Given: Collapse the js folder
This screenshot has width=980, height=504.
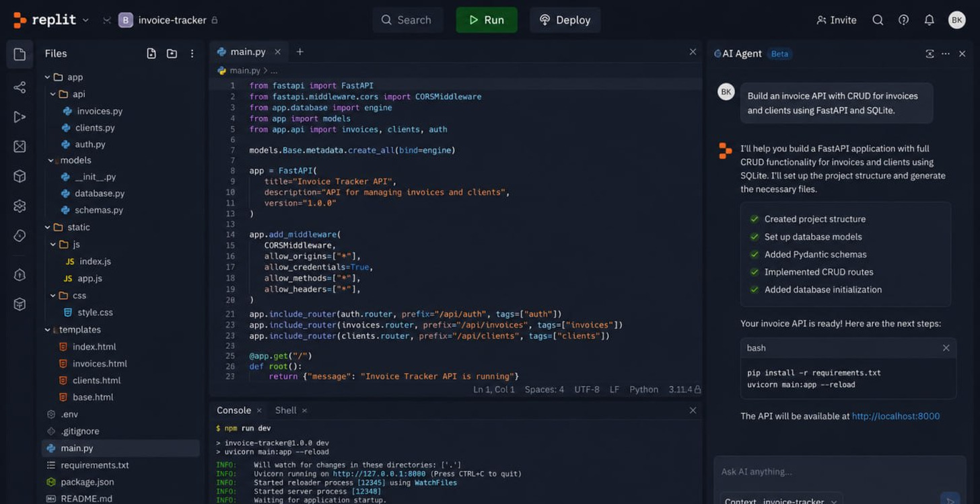Looking at the screenshot, I should click(53, 245).
